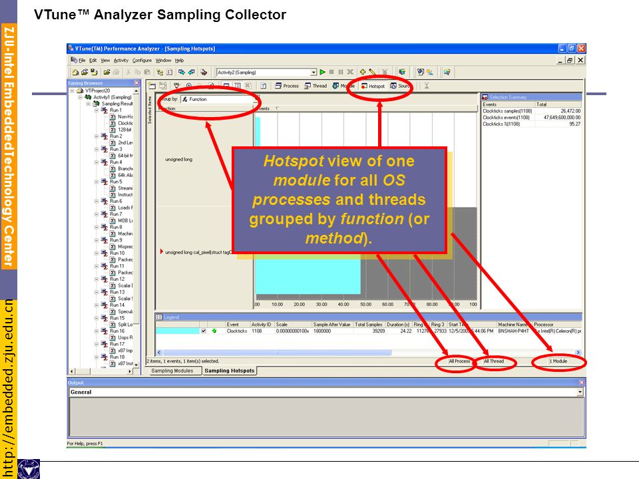Click the help question-mark icon in view toolbar
639x479 pixels.
click(x=264, y=86)
